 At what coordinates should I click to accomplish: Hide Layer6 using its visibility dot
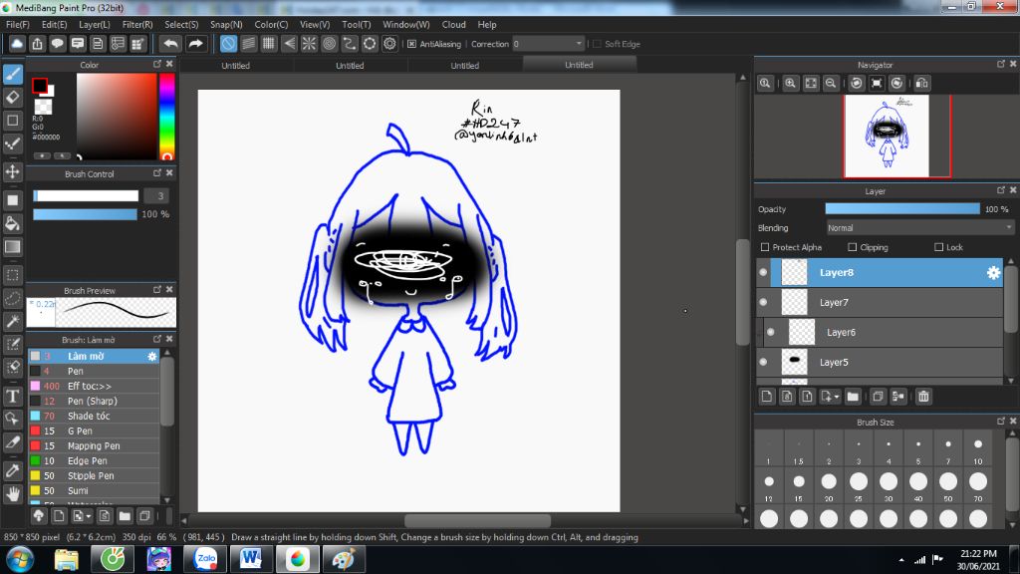[x=771, y=332]
